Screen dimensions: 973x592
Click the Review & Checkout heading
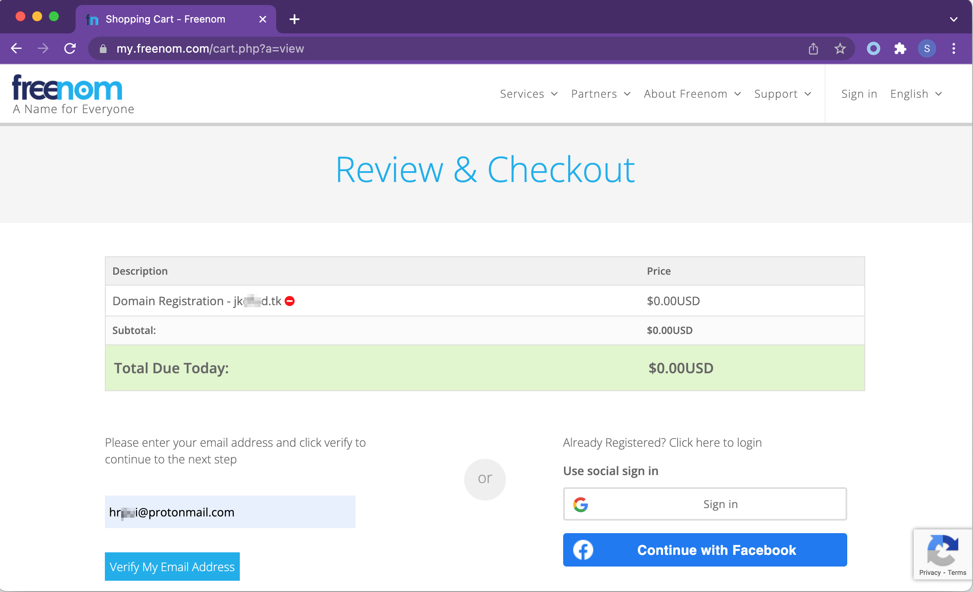coord(485,170)
